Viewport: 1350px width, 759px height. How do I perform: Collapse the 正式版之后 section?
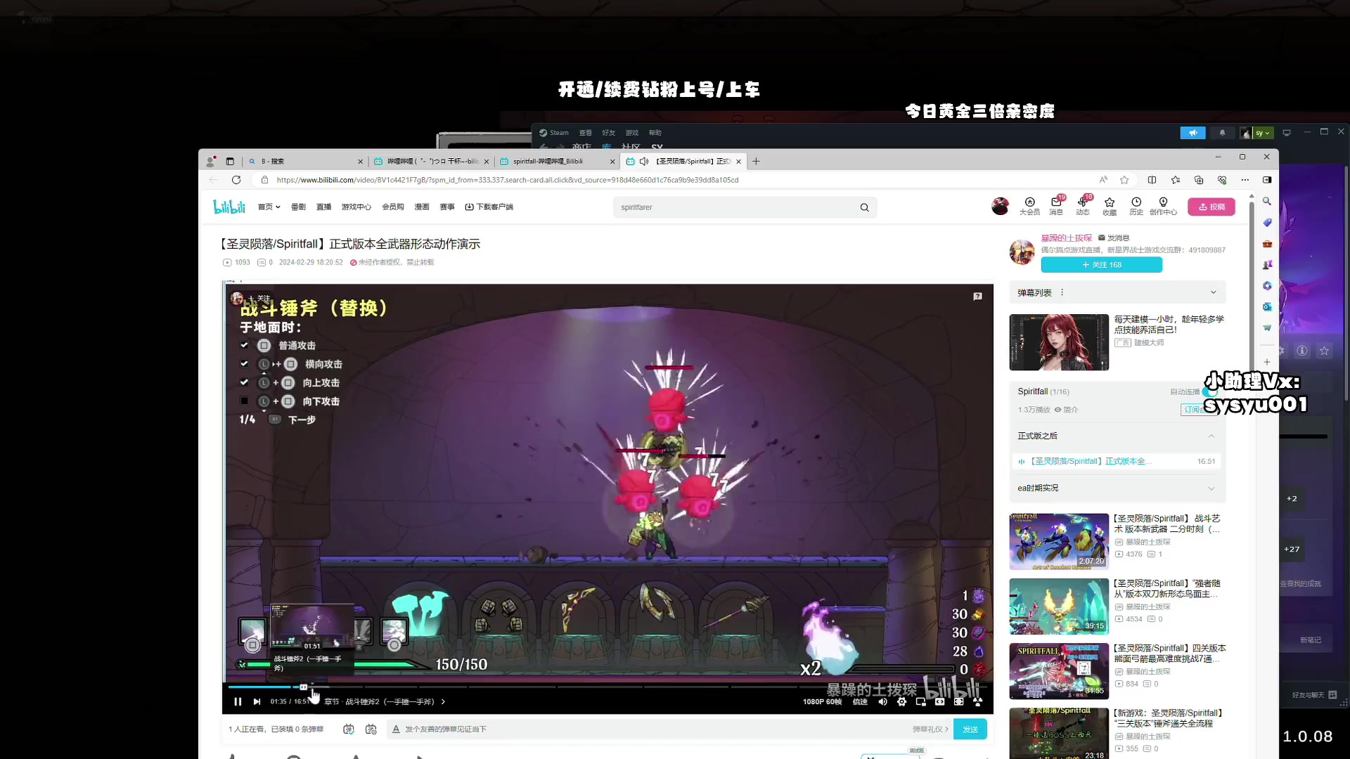pyautogui.click(x=1211, y=436)
